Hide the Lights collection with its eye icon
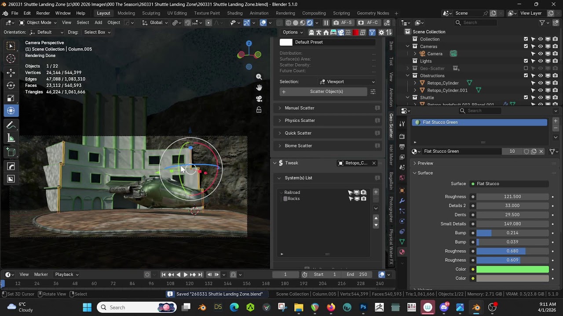This screenshot has width=563, height=316. click(x=541, y=61)
